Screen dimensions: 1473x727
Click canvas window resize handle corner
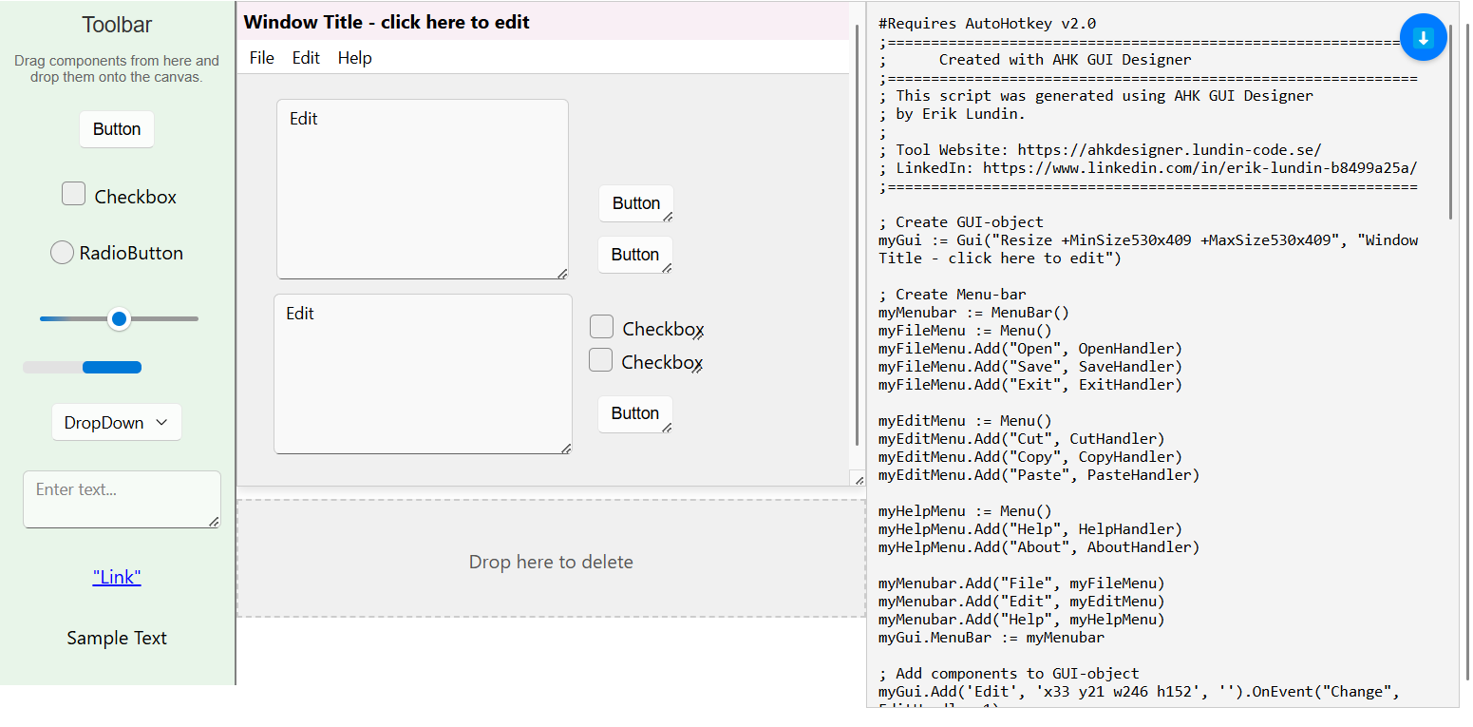[859, 479]
